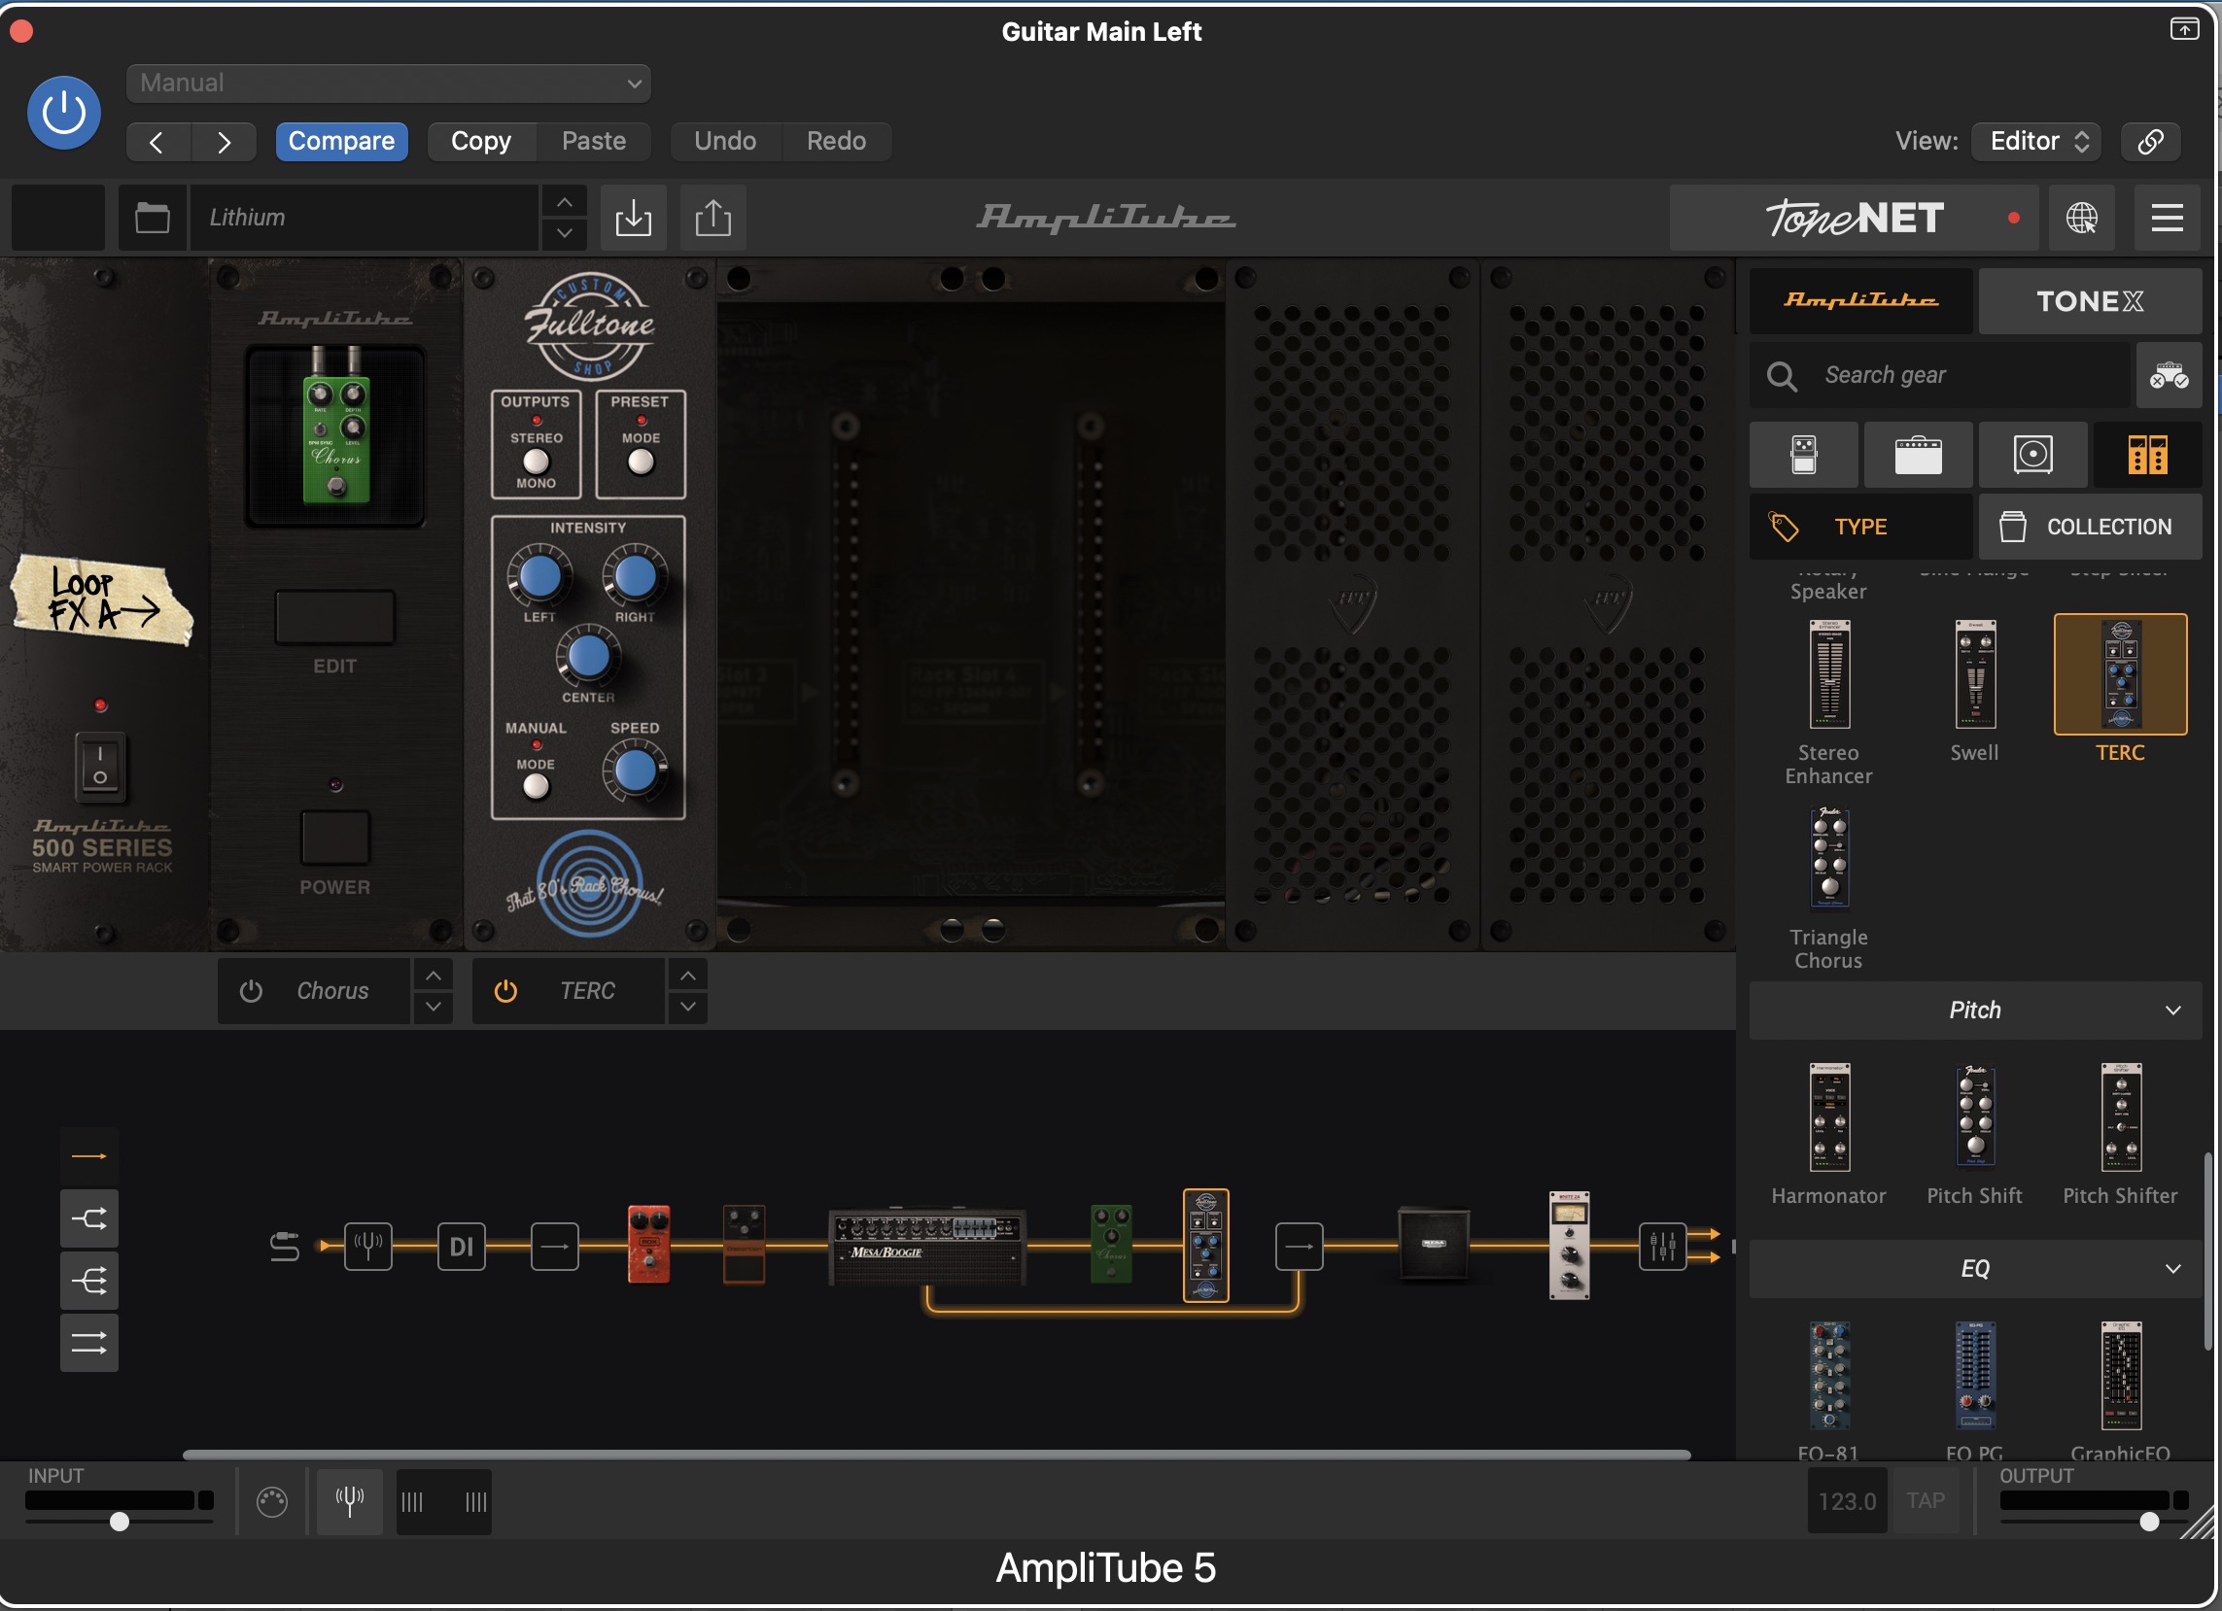Select the COLLECTION filter tab
The width and height of the screenshot is (2222, 1611).
[x=2089, y=527]
